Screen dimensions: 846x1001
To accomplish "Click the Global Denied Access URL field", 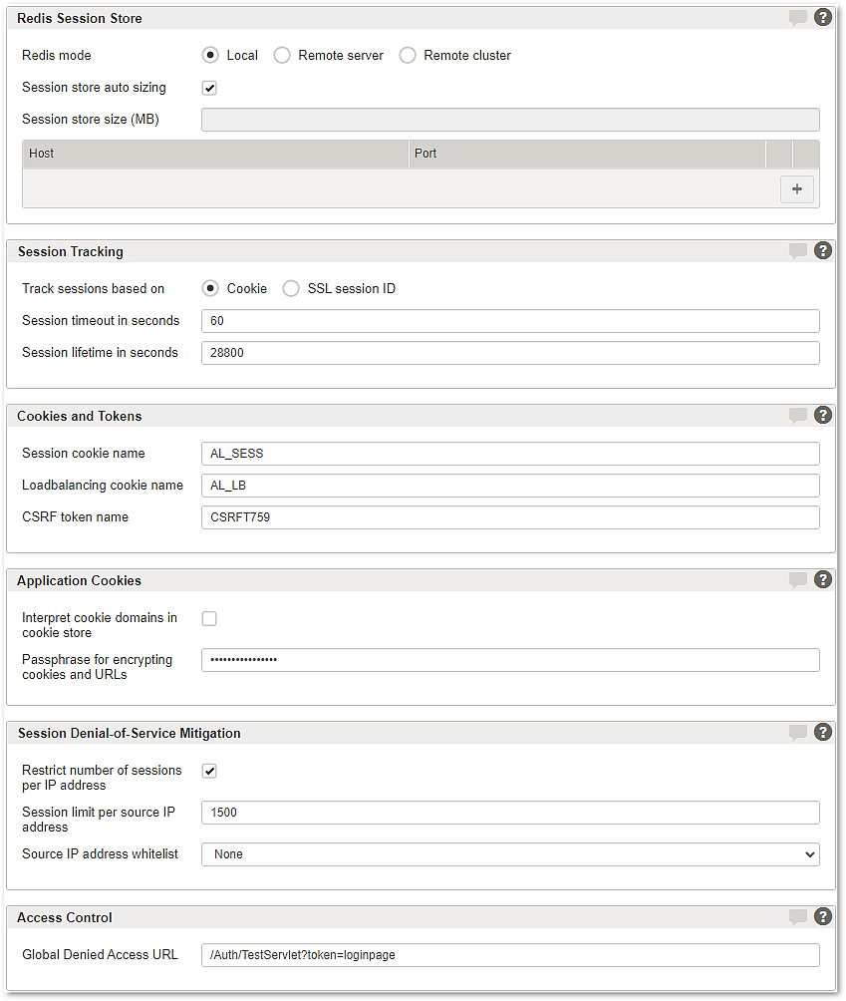I will coord(510,955).
